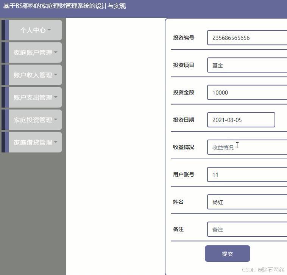The height and width of the screenshot is (275, 287).
Task: Open the 账户支出管理 sidebar menu
Action: [33, 97]
